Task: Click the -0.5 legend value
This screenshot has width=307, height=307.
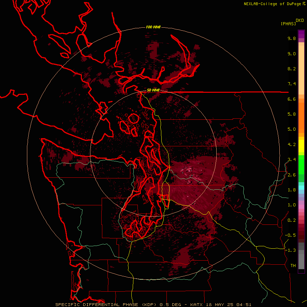Action: [x=290, y=235]
